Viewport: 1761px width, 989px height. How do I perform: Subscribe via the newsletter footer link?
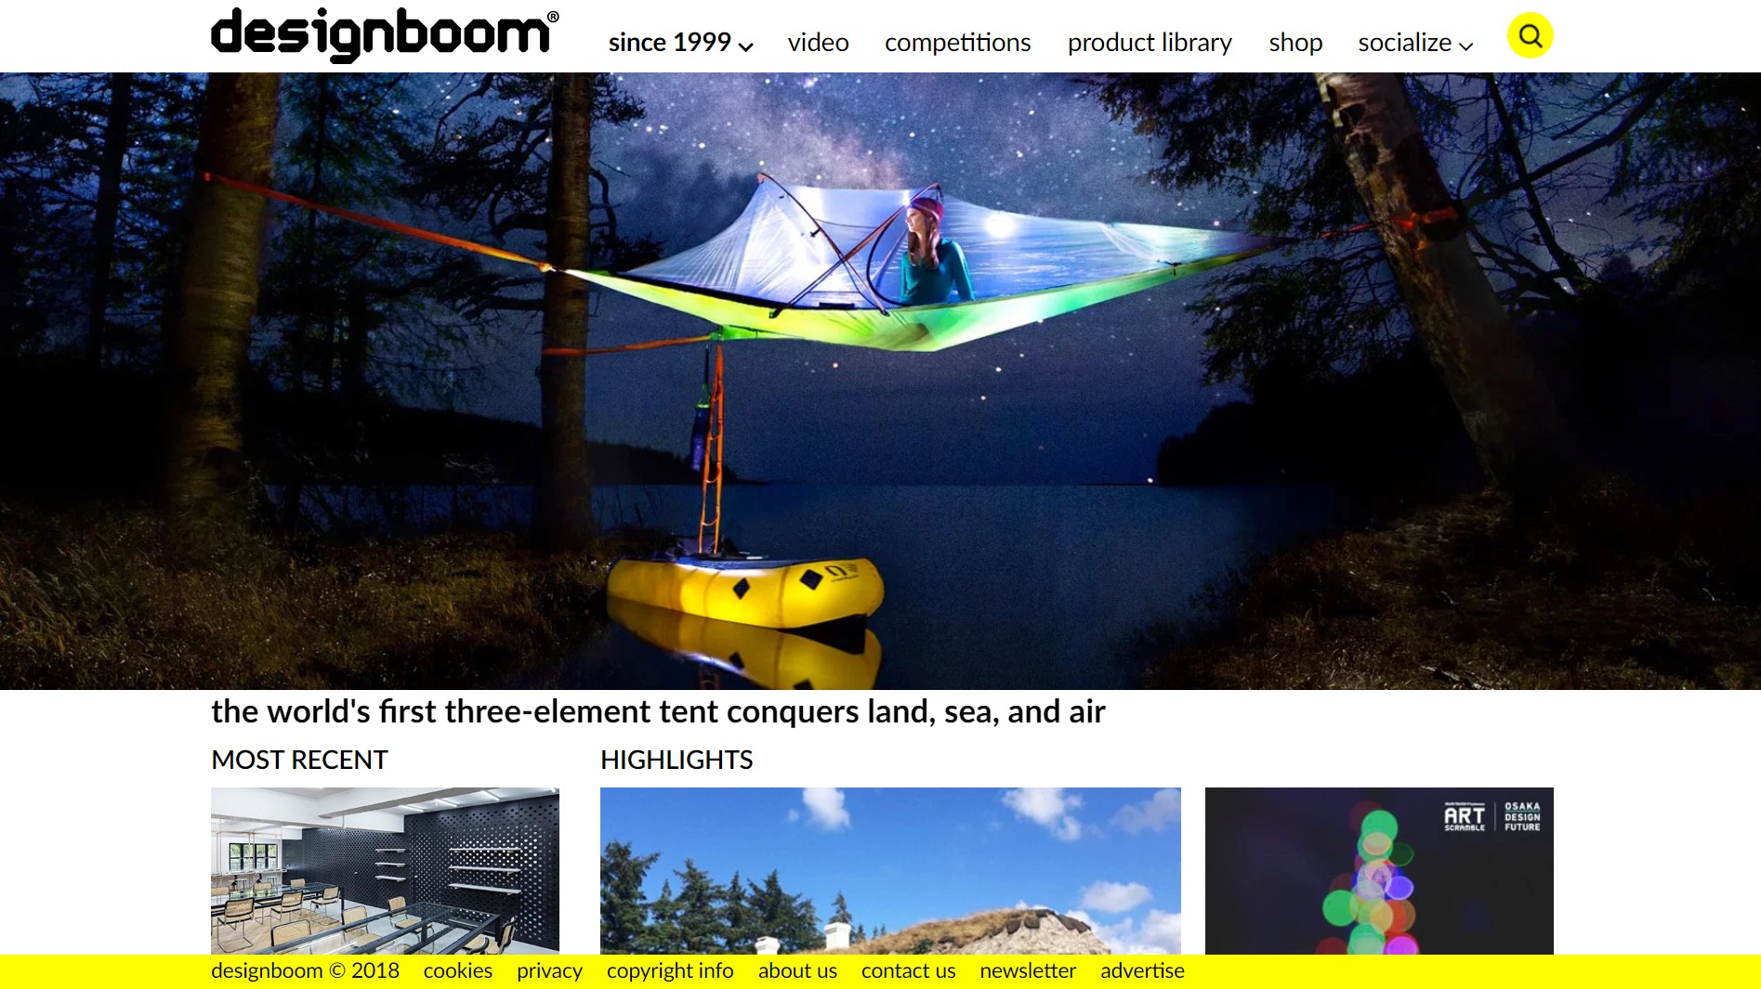pyautogui.click(x=1028, y=970)
